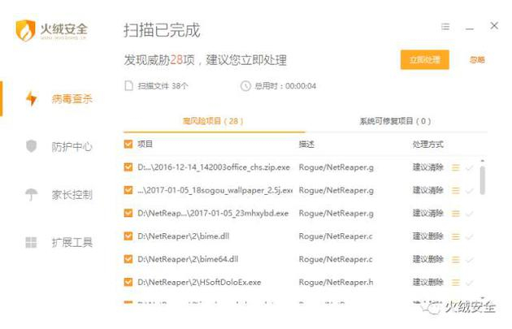This screenshot has width=512, height=329.
Task: Click the scrollbar up arrow in threat list
Action: 482,161
